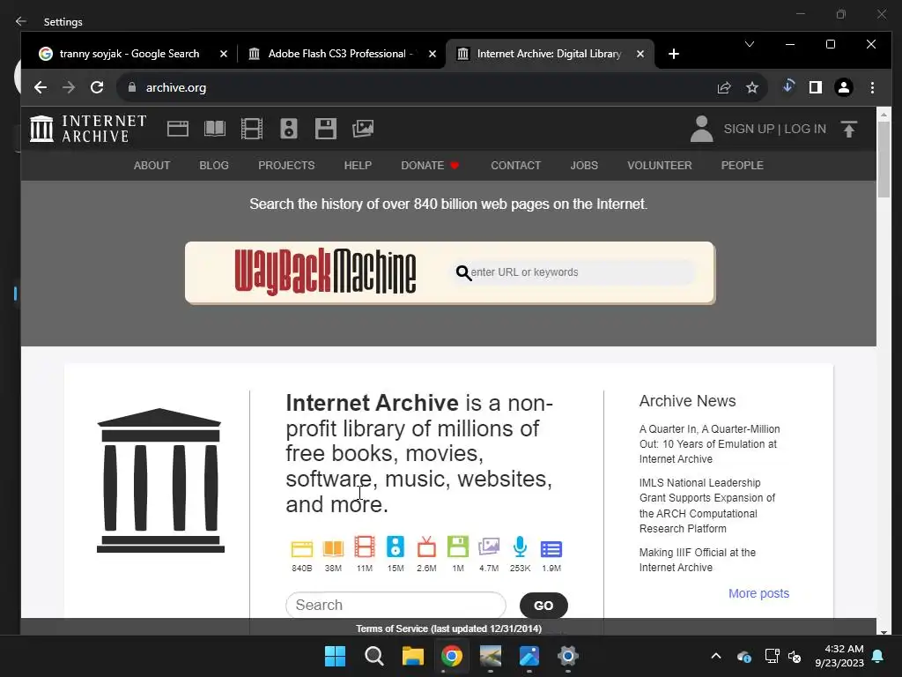902x677 pixels.
Task: Open the IMLS National Leadership Grant post
Action: tap(707, 505)
